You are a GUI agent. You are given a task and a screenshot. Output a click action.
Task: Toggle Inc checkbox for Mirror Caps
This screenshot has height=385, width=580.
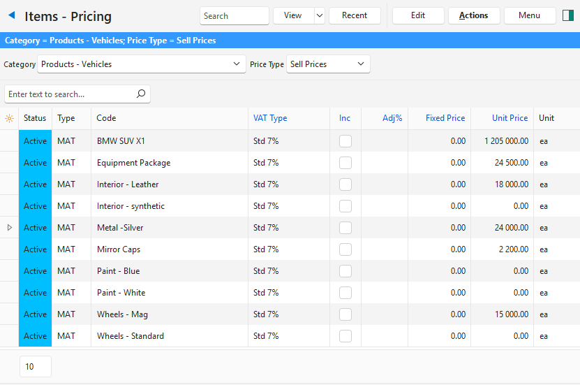pos(345,249)
